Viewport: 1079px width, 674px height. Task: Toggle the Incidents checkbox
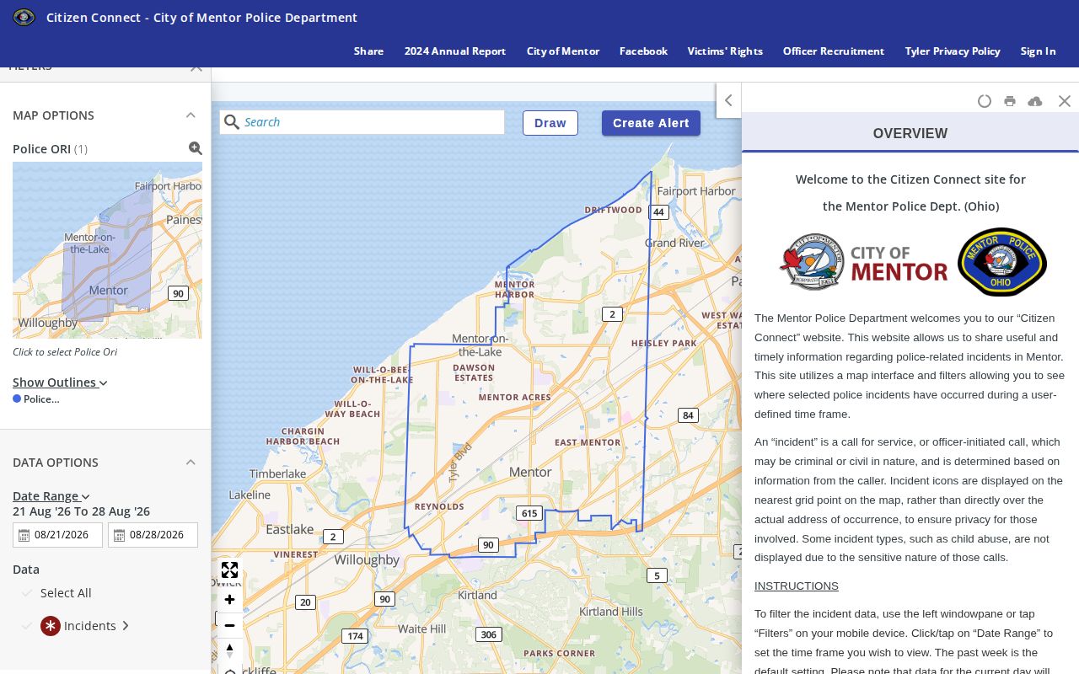click(x=27, y=626)
